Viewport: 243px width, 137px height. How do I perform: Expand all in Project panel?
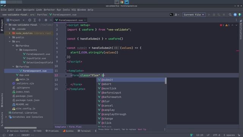35,20
